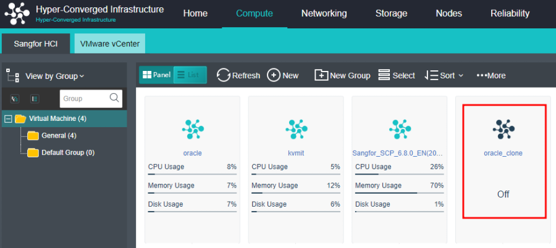Open the Compute menu
Viewport: 556px width, 248px height.
[255, 14]
